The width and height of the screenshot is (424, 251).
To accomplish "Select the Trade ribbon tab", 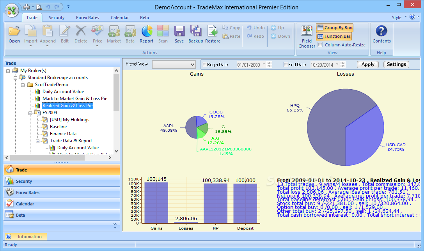I will (x=32, y=18).
